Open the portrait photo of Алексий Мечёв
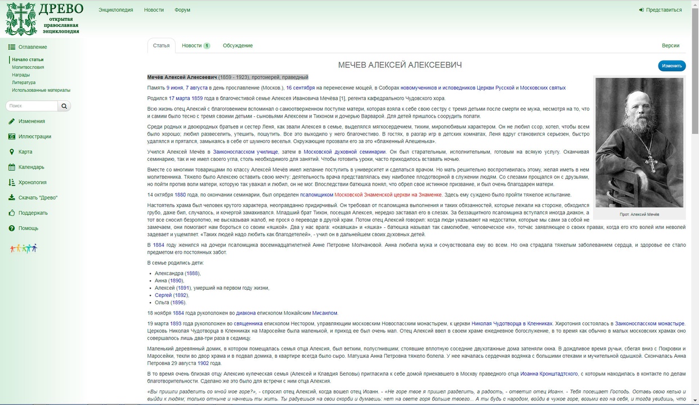Screen dimensions: 699x405 coord(639,142)
